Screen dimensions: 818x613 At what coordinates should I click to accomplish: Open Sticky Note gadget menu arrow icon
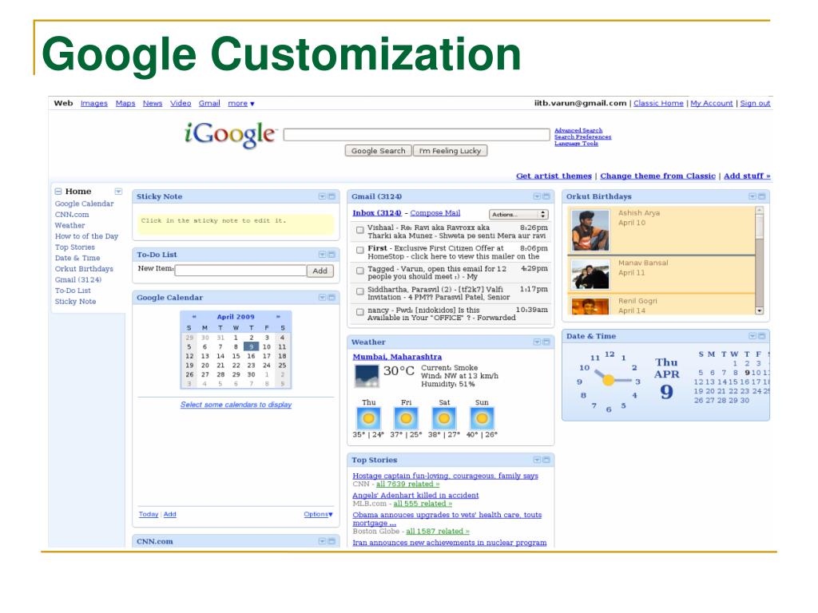323,196
